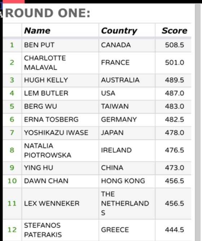Click the Country column header
The height and width of the screenshot is (241, 202).
(119, 31)
